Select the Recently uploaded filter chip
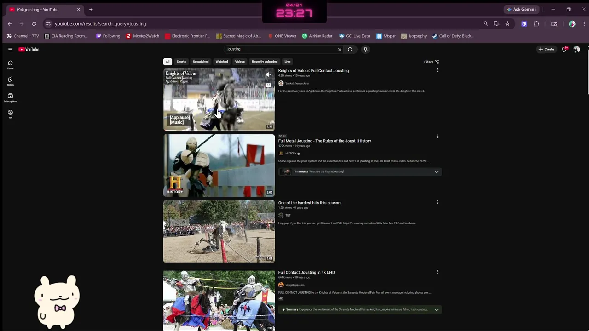Viewport: 589px width, 331px height. 265,62
